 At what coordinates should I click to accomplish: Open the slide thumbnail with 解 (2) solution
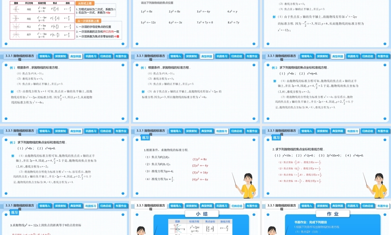pos(65,87)
